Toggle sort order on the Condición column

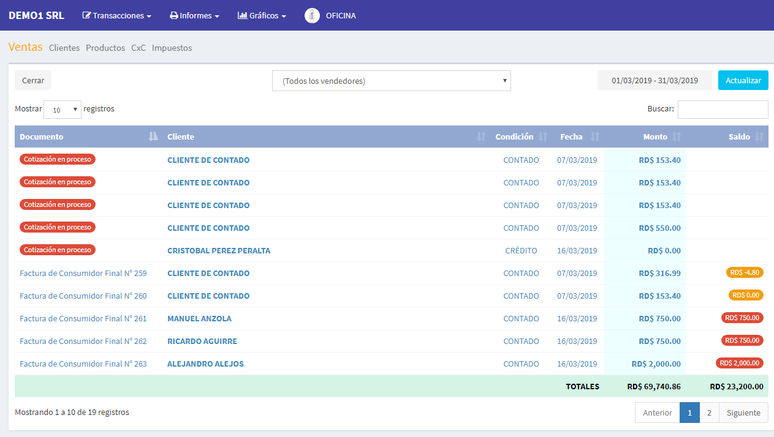tap(544, 136)
